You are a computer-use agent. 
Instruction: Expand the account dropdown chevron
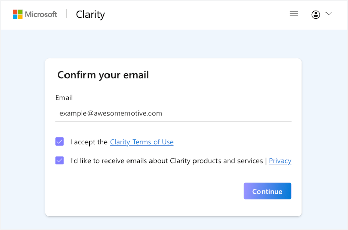[329, 14]
